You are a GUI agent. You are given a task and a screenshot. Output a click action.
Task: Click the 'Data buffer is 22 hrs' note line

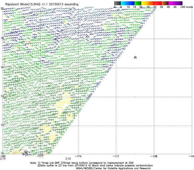tap(95, 166)
